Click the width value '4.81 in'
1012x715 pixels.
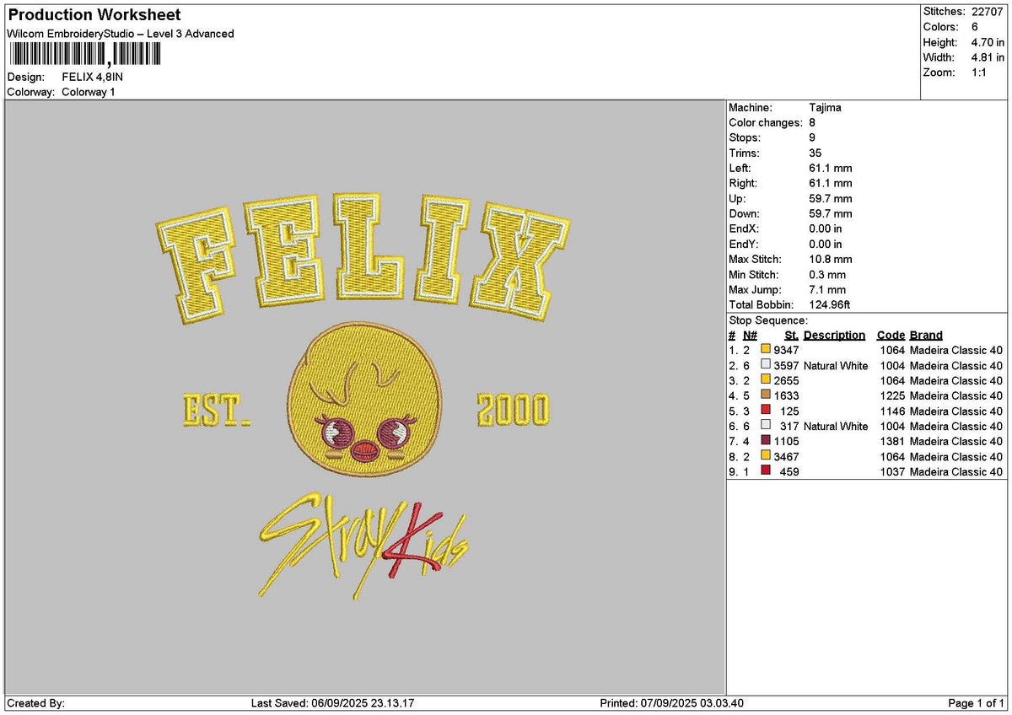pyautogui.click(x=988, y=57)
